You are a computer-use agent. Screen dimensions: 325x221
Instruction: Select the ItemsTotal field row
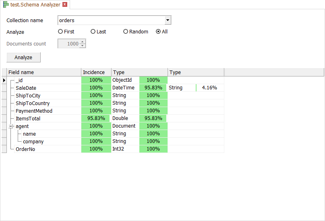28,119
